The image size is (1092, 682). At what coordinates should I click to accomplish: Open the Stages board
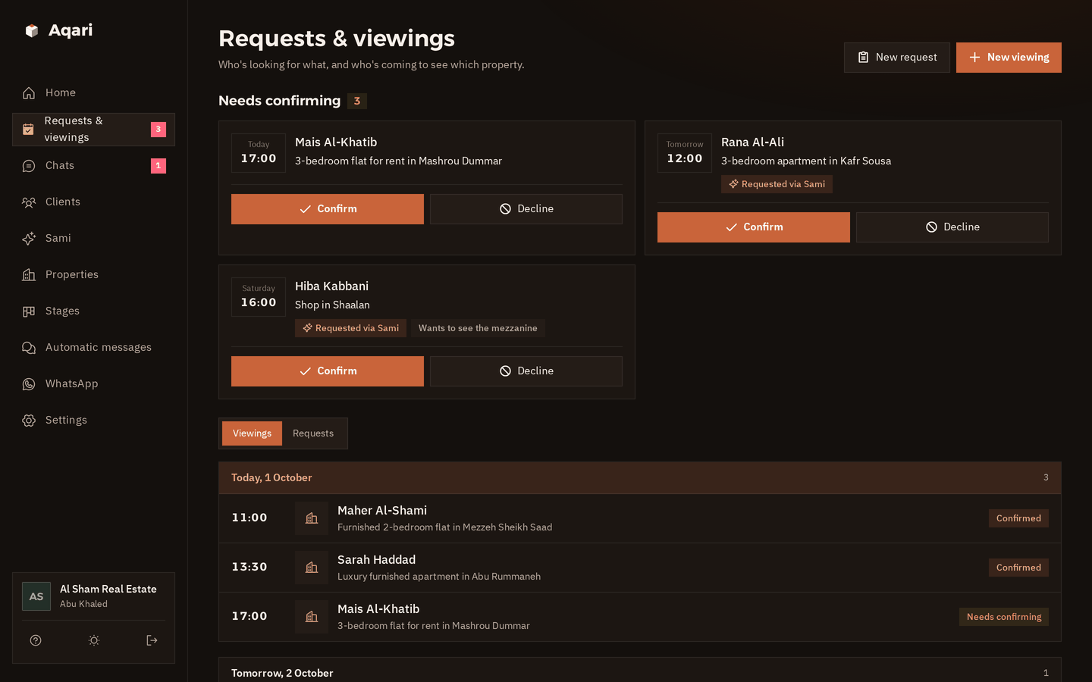point(93,311)
